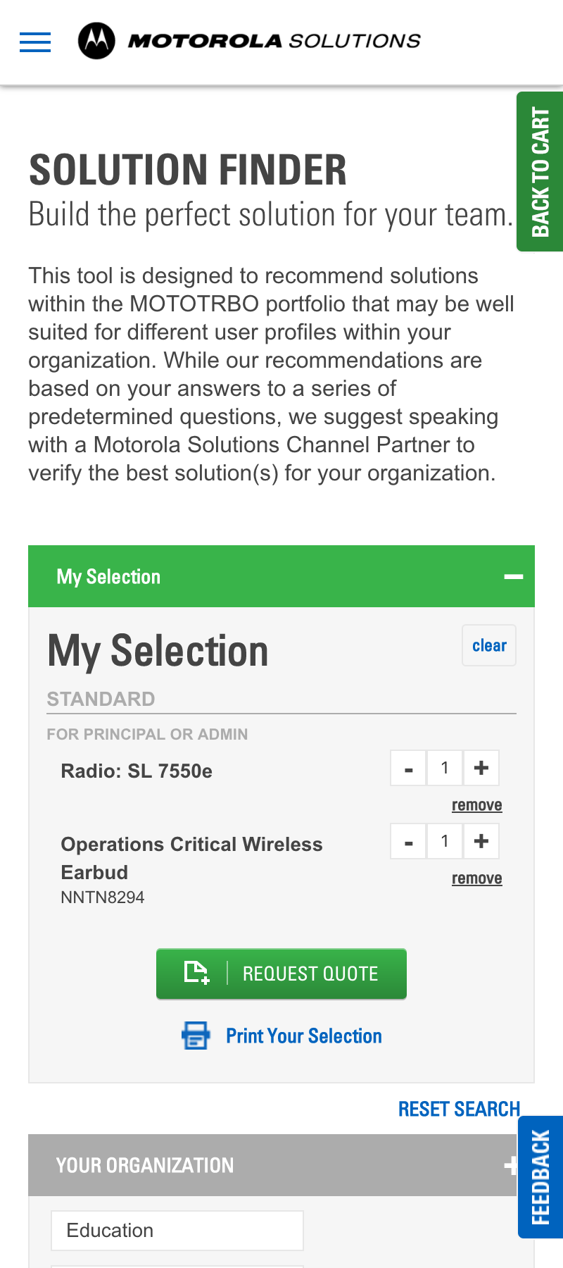Increase Wireless Earbud quantity
Viewport: 563px width, 1268px height.
pos(481,841)
